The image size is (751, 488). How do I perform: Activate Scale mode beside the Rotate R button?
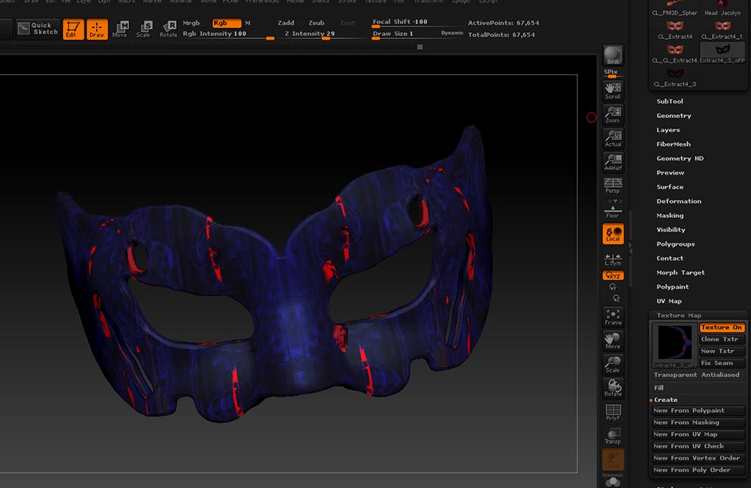pos(144,29)
